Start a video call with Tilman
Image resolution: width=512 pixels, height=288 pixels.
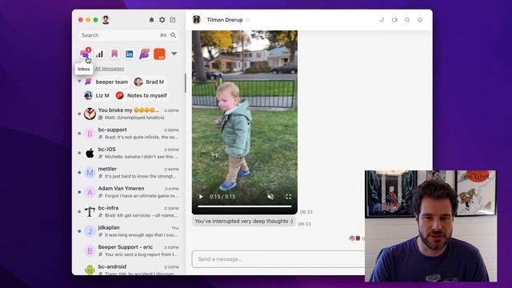click(x=394, y=20)
